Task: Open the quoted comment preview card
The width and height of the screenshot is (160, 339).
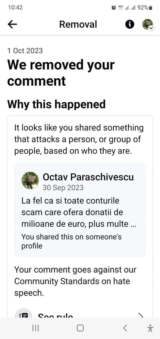Action: pyautogui.click(x=80, y=210)
